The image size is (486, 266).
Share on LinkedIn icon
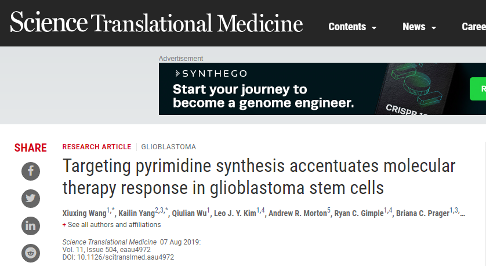(31, 226)
